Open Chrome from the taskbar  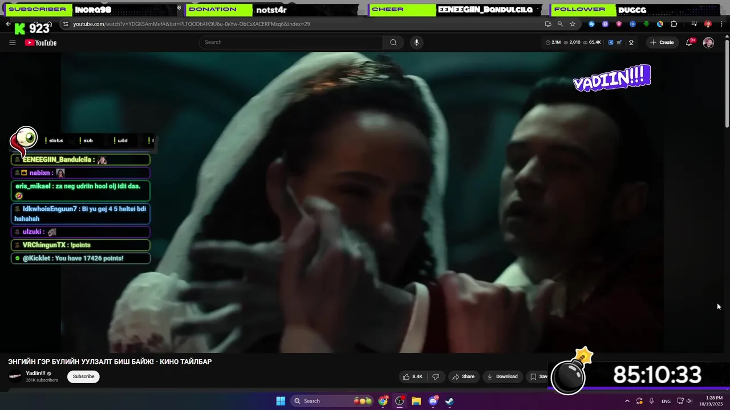pyautogui.click(x=383, y=401)
